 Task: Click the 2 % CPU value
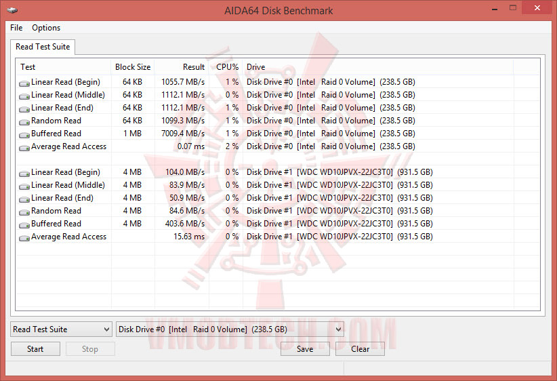[232, 146]
